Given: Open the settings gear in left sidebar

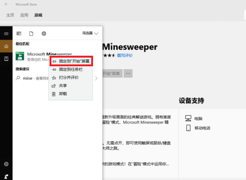Looking at the screenshot, I should tap(6, 164).
